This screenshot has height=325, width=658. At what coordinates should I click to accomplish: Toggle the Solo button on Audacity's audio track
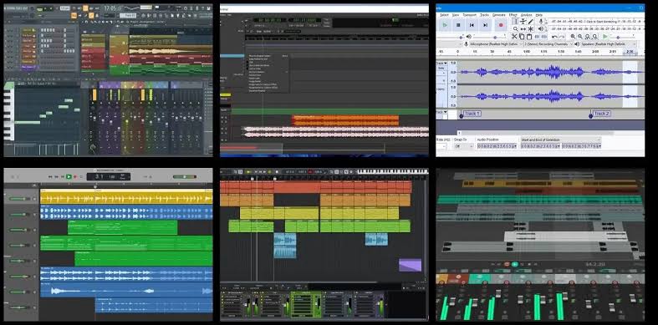coord(441,68)
